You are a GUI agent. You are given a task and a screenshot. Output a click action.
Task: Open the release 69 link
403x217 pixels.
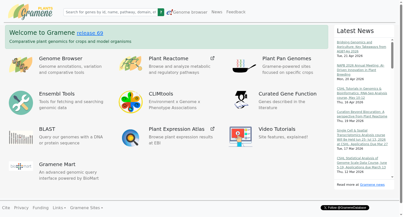tap(90, 33)
